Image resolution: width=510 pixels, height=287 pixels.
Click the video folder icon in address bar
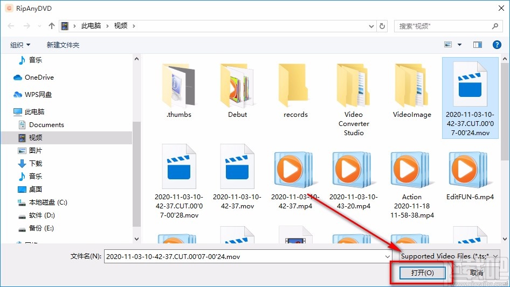pyautogui.click(x=65, y=26)
